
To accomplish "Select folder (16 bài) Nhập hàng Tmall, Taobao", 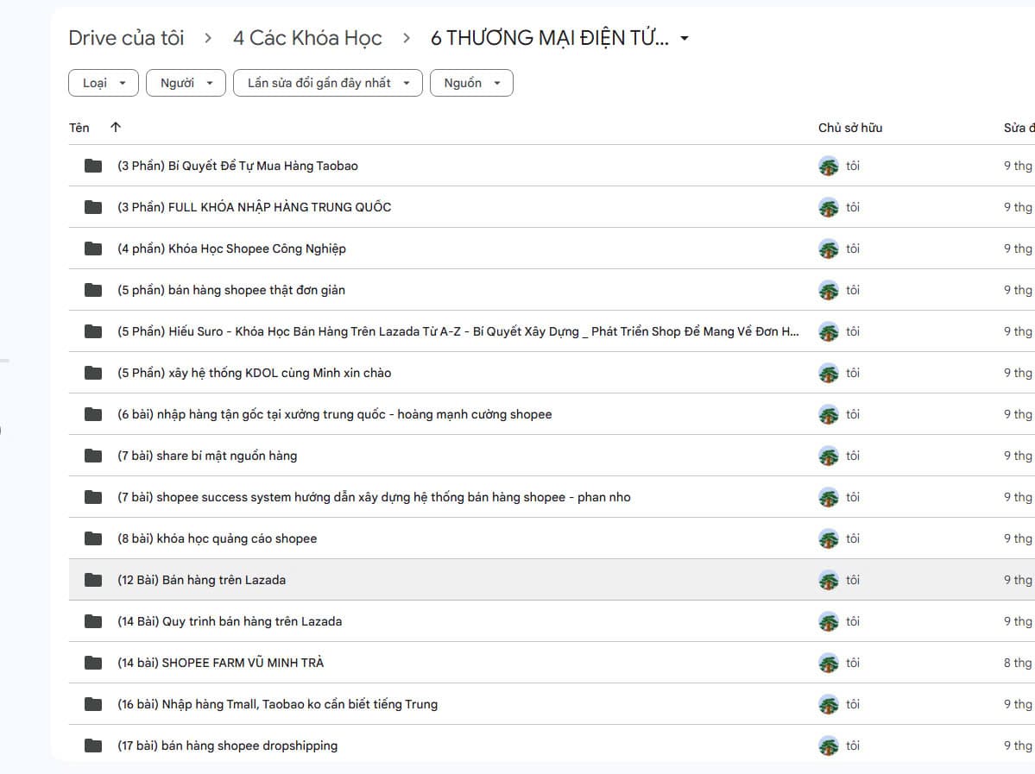I will pos(277,704).
